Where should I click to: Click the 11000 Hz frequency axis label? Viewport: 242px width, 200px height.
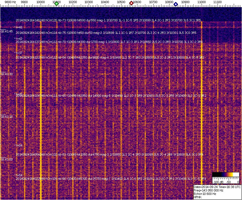pyautogui.click(x=202, y=2)
